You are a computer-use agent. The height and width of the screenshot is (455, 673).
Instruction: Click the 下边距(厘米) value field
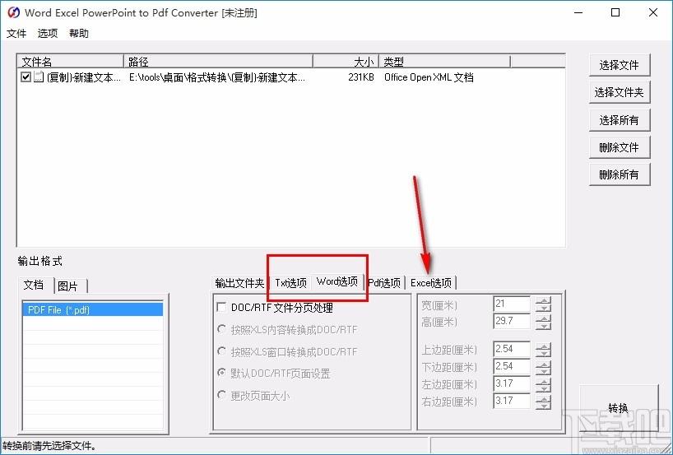tap(512, 366)
